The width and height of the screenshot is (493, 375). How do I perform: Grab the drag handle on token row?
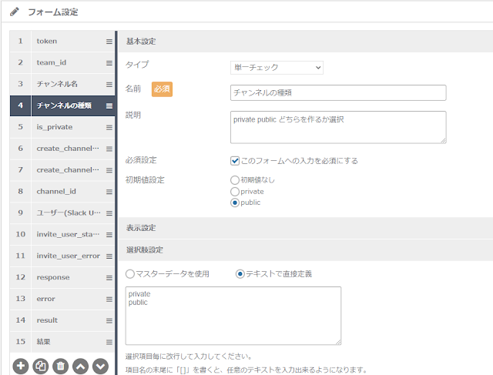(109, 42)
